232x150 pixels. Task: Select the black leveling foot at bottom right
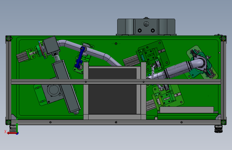(219, 129)
